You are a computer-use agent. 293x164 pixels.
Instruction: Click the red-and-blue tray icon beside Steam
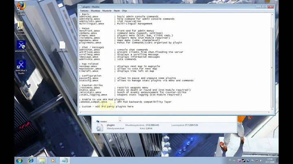(239, 160)
